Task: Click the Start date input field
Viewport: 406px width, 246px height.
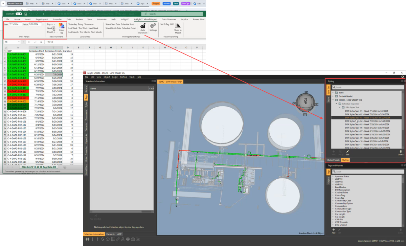Action: [15, 25]
